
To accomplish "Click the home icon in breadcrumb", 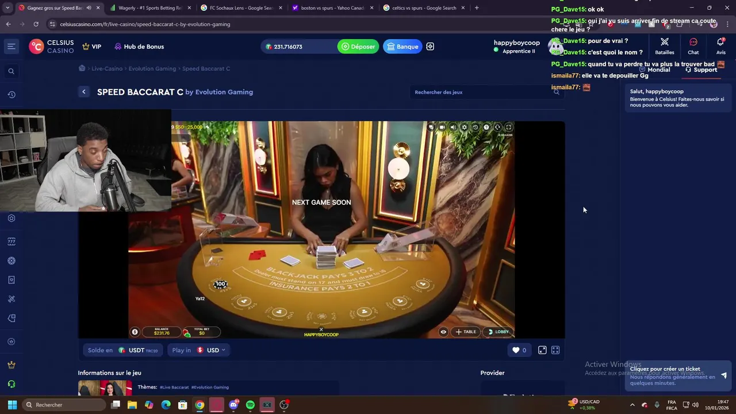I will click(x=82, y=68).
